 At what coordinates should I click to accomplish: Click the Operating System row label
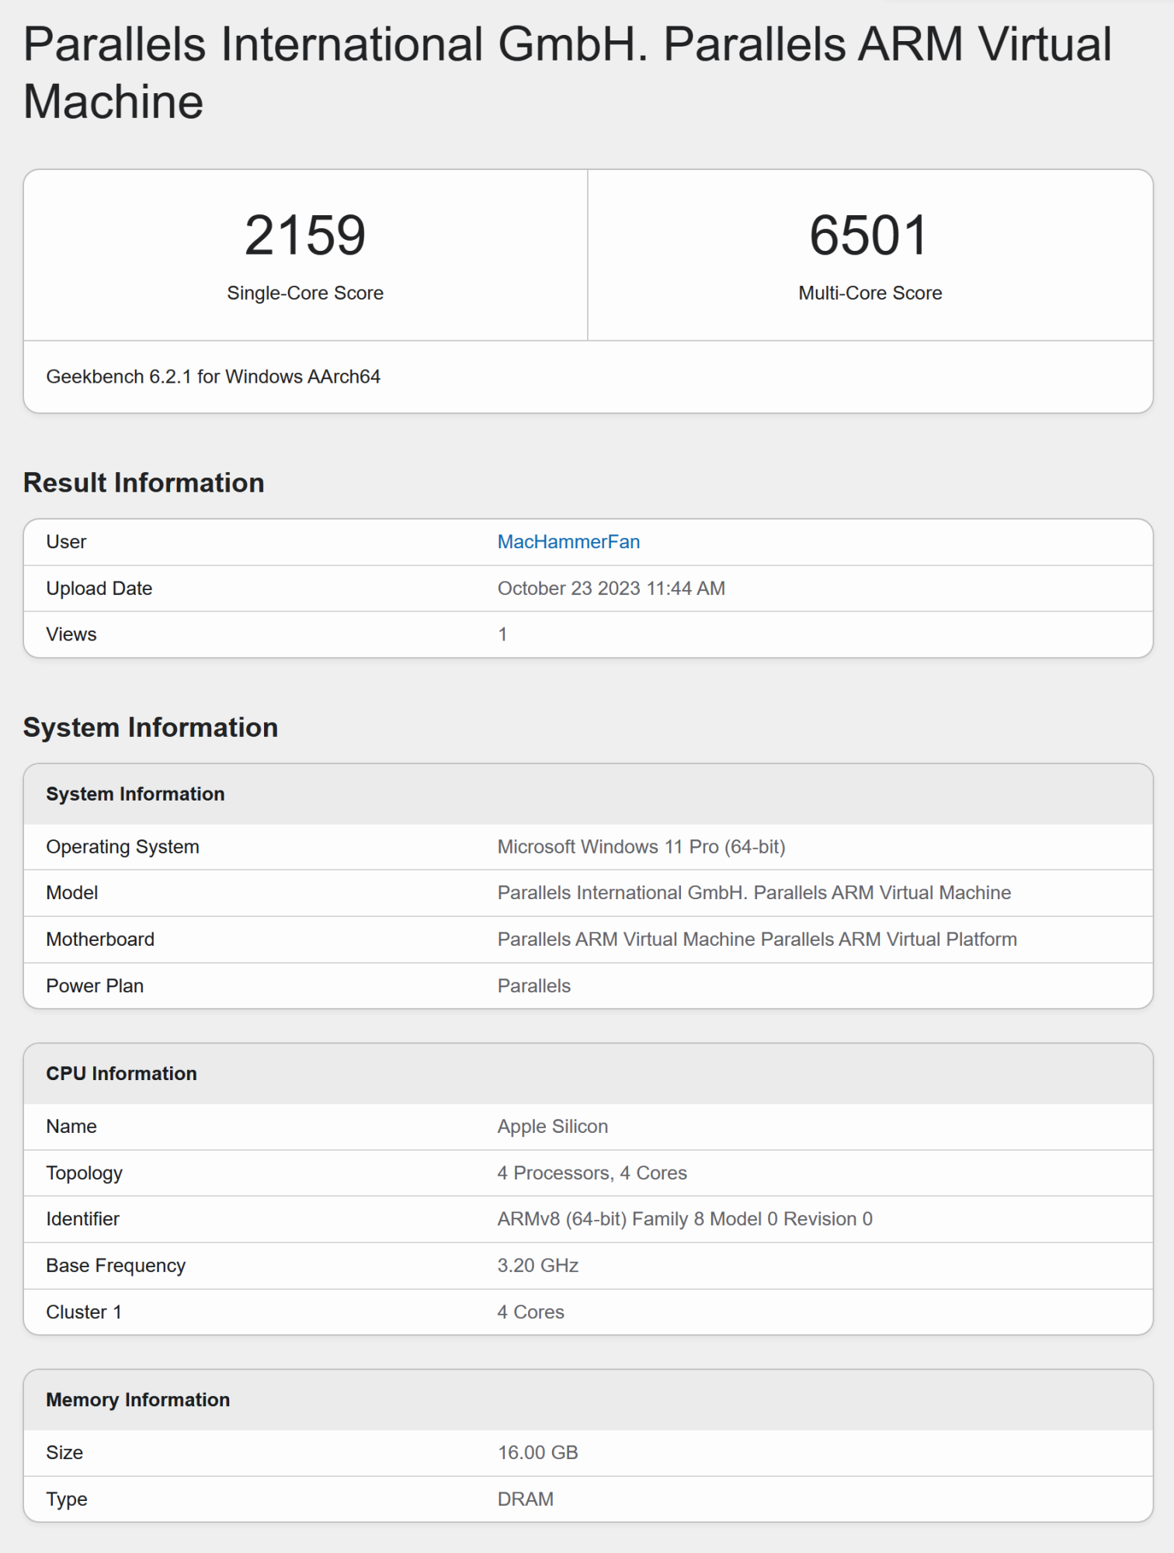[x=123, y=846]
